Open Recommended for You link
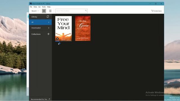This screenshot has width=180, height=101. 40,99
